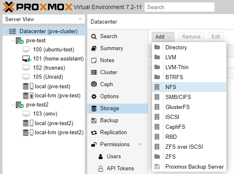Click the magnifier icon beside Search menu
The height and width of the screenshot is (174, 234).
pos(94,36)
